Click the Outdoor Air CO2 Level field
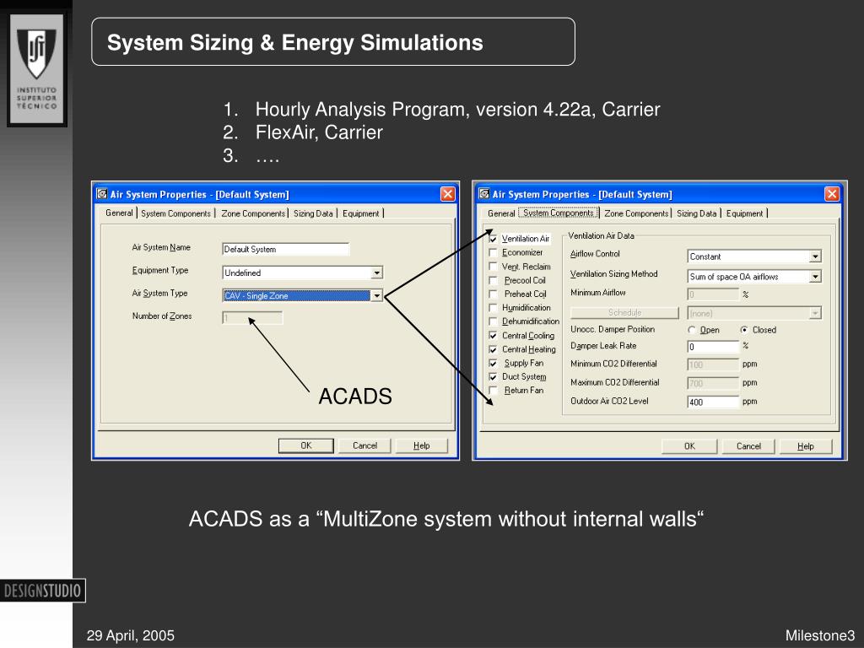Image resolution: width=864 pixels, height=648 pixels. [x=713, y=402]
